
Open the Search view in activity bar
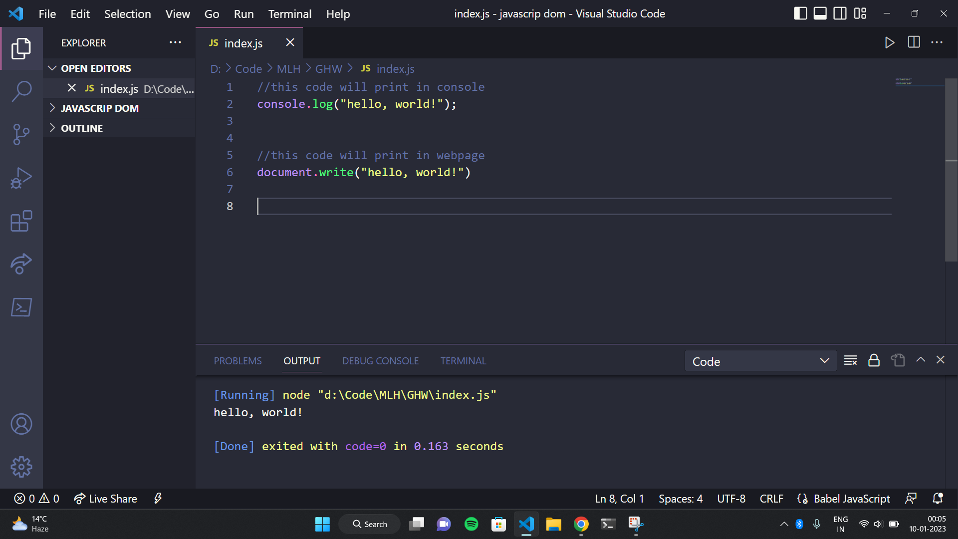(21, 91)
